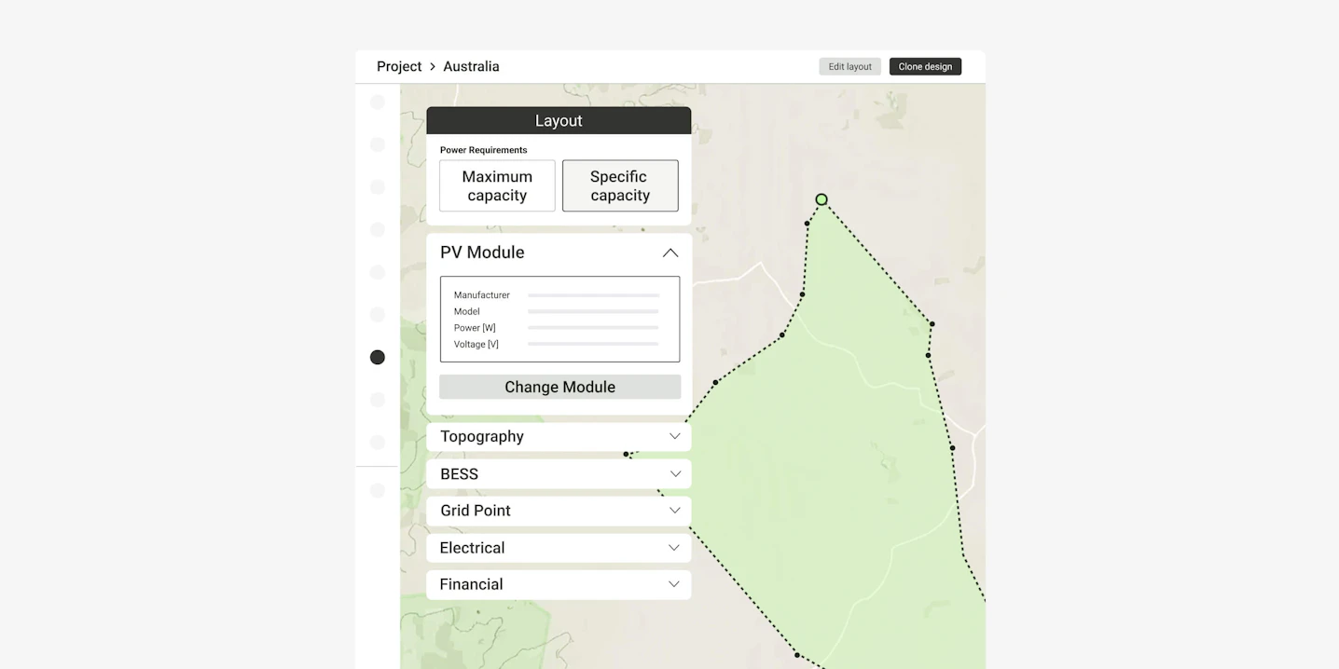
Task: Click the Manufacturer value field bar
Action: click(x=593, y=295)
